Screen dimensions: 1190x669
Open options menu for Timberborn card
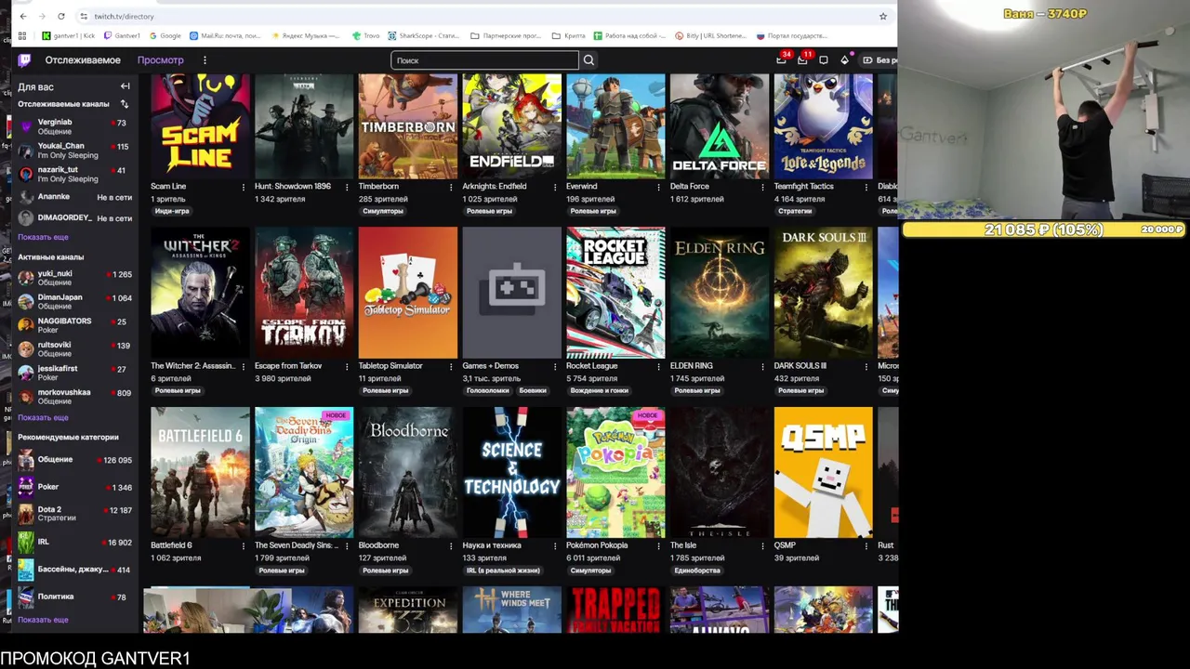pos(452,187)
